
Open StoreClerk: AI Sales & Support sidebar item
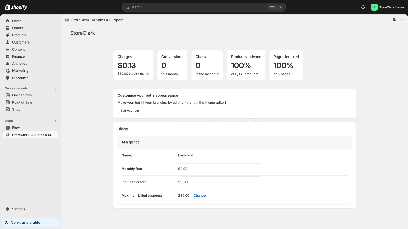pyautogui.click(x=31, y=135)
